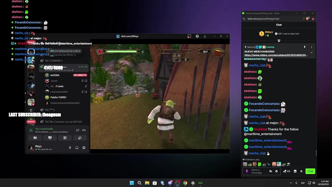The height and width of the screenshot is (187, 332).
Task: Open Brave Rewards triangle icon
Action: 313,19
